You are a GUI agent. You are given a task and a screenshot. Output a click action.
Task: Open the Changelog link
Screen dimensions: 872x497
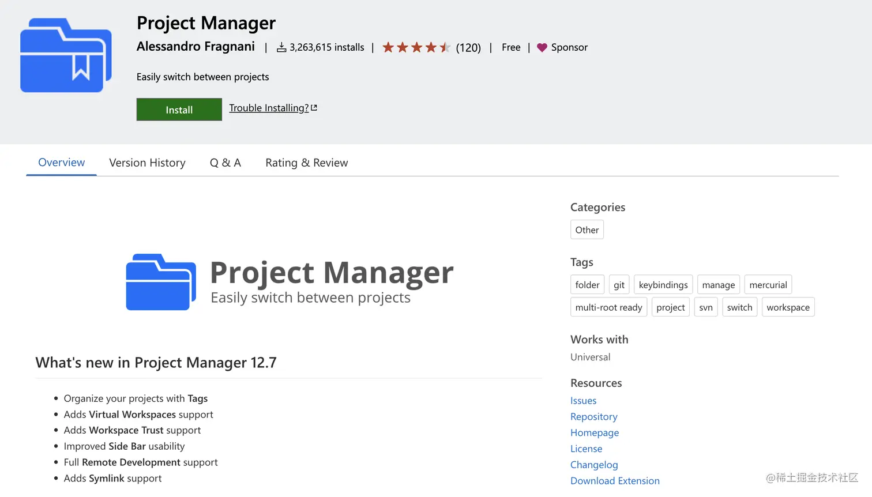coord(593,465)
